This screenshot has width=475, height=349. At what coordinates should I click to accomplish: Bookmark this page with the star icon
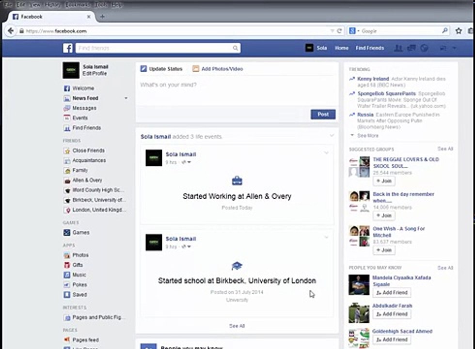(x=459, y=31)
